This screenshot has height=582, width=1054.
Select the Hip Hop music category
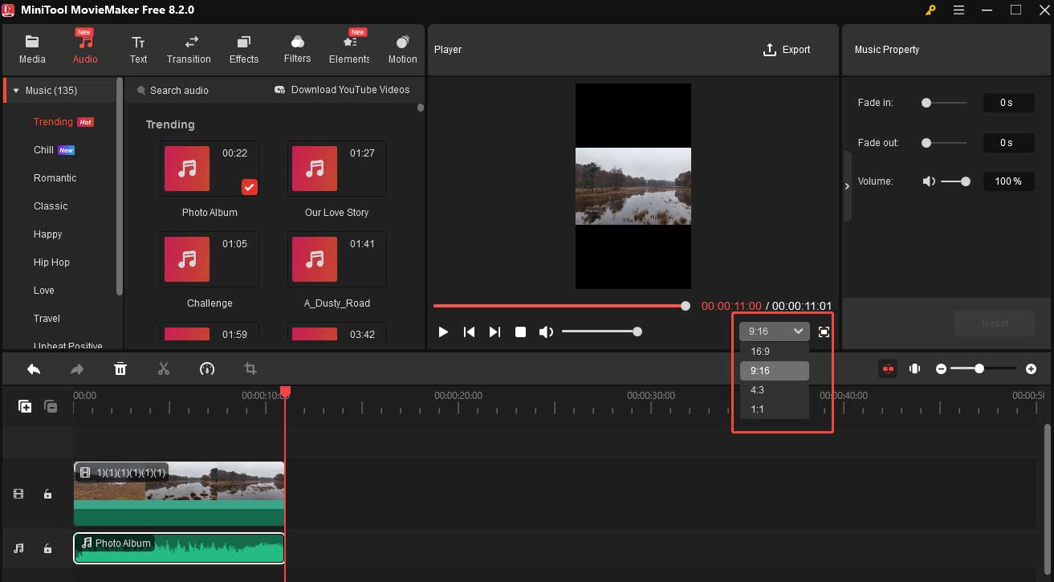pos(51,263)
